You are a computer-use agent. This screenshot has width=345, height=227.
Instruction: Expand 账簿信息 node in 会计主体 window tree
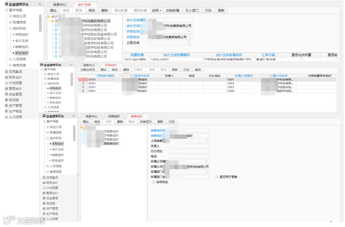click(x=11, y=22)
